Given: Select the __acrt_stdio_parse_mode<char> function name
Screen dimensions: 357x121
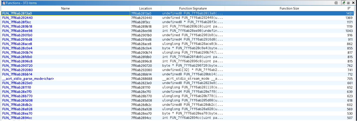Looking at the screenshot, I should (x=28, y=79).
